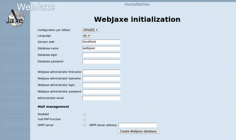Click the Installation header title
The width and height of the screenshot is (236, 140).
point(137,4)
